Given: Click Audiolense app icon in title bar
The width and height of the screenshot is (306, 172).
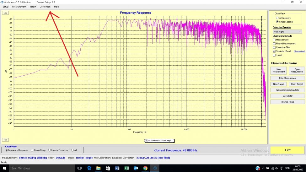Looking at the screenshot, I should [x=2, y=2].
